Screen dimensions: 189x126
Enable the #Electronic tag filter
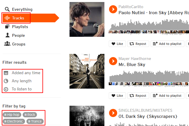[x=14, y=121]
